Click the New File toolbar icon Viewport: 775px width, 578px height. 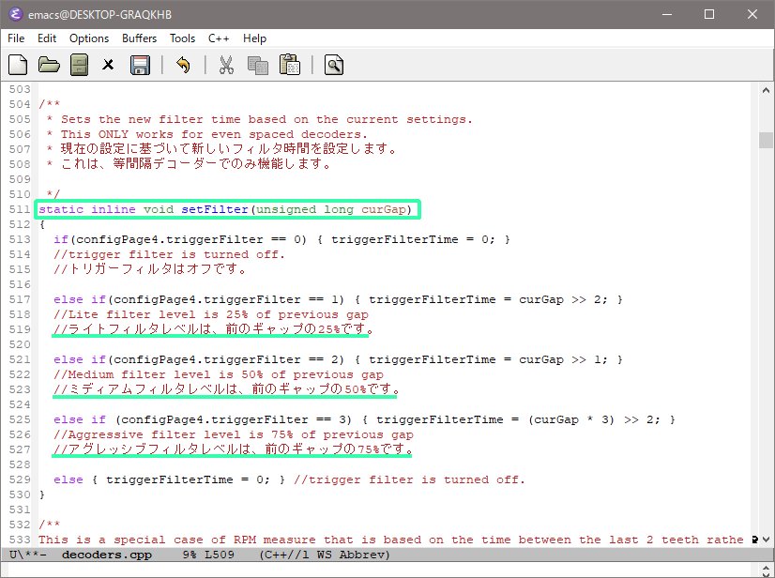[x=18, y=66]
